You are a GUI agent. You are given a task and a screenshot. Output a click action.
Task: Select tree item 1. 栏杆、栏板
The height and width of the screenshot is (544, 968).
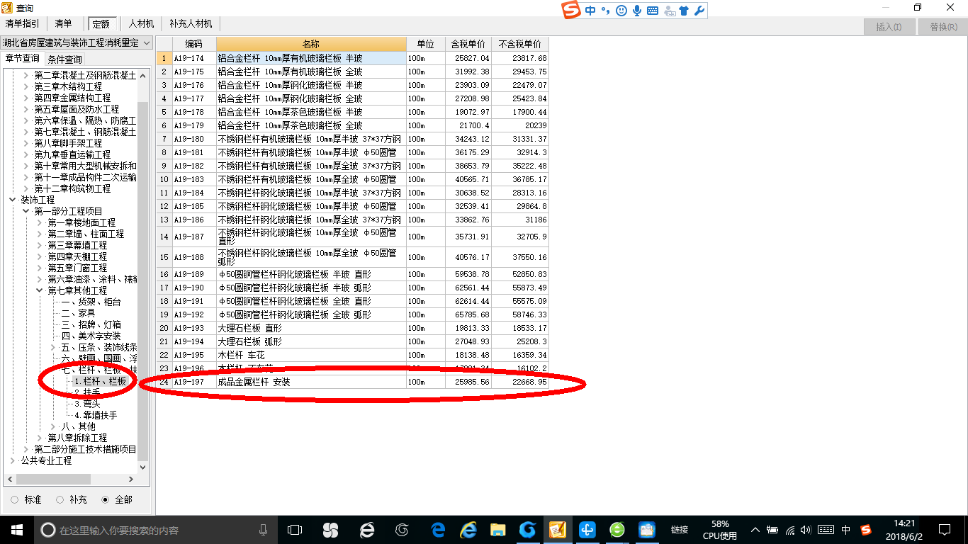click(x=100, y=381)
